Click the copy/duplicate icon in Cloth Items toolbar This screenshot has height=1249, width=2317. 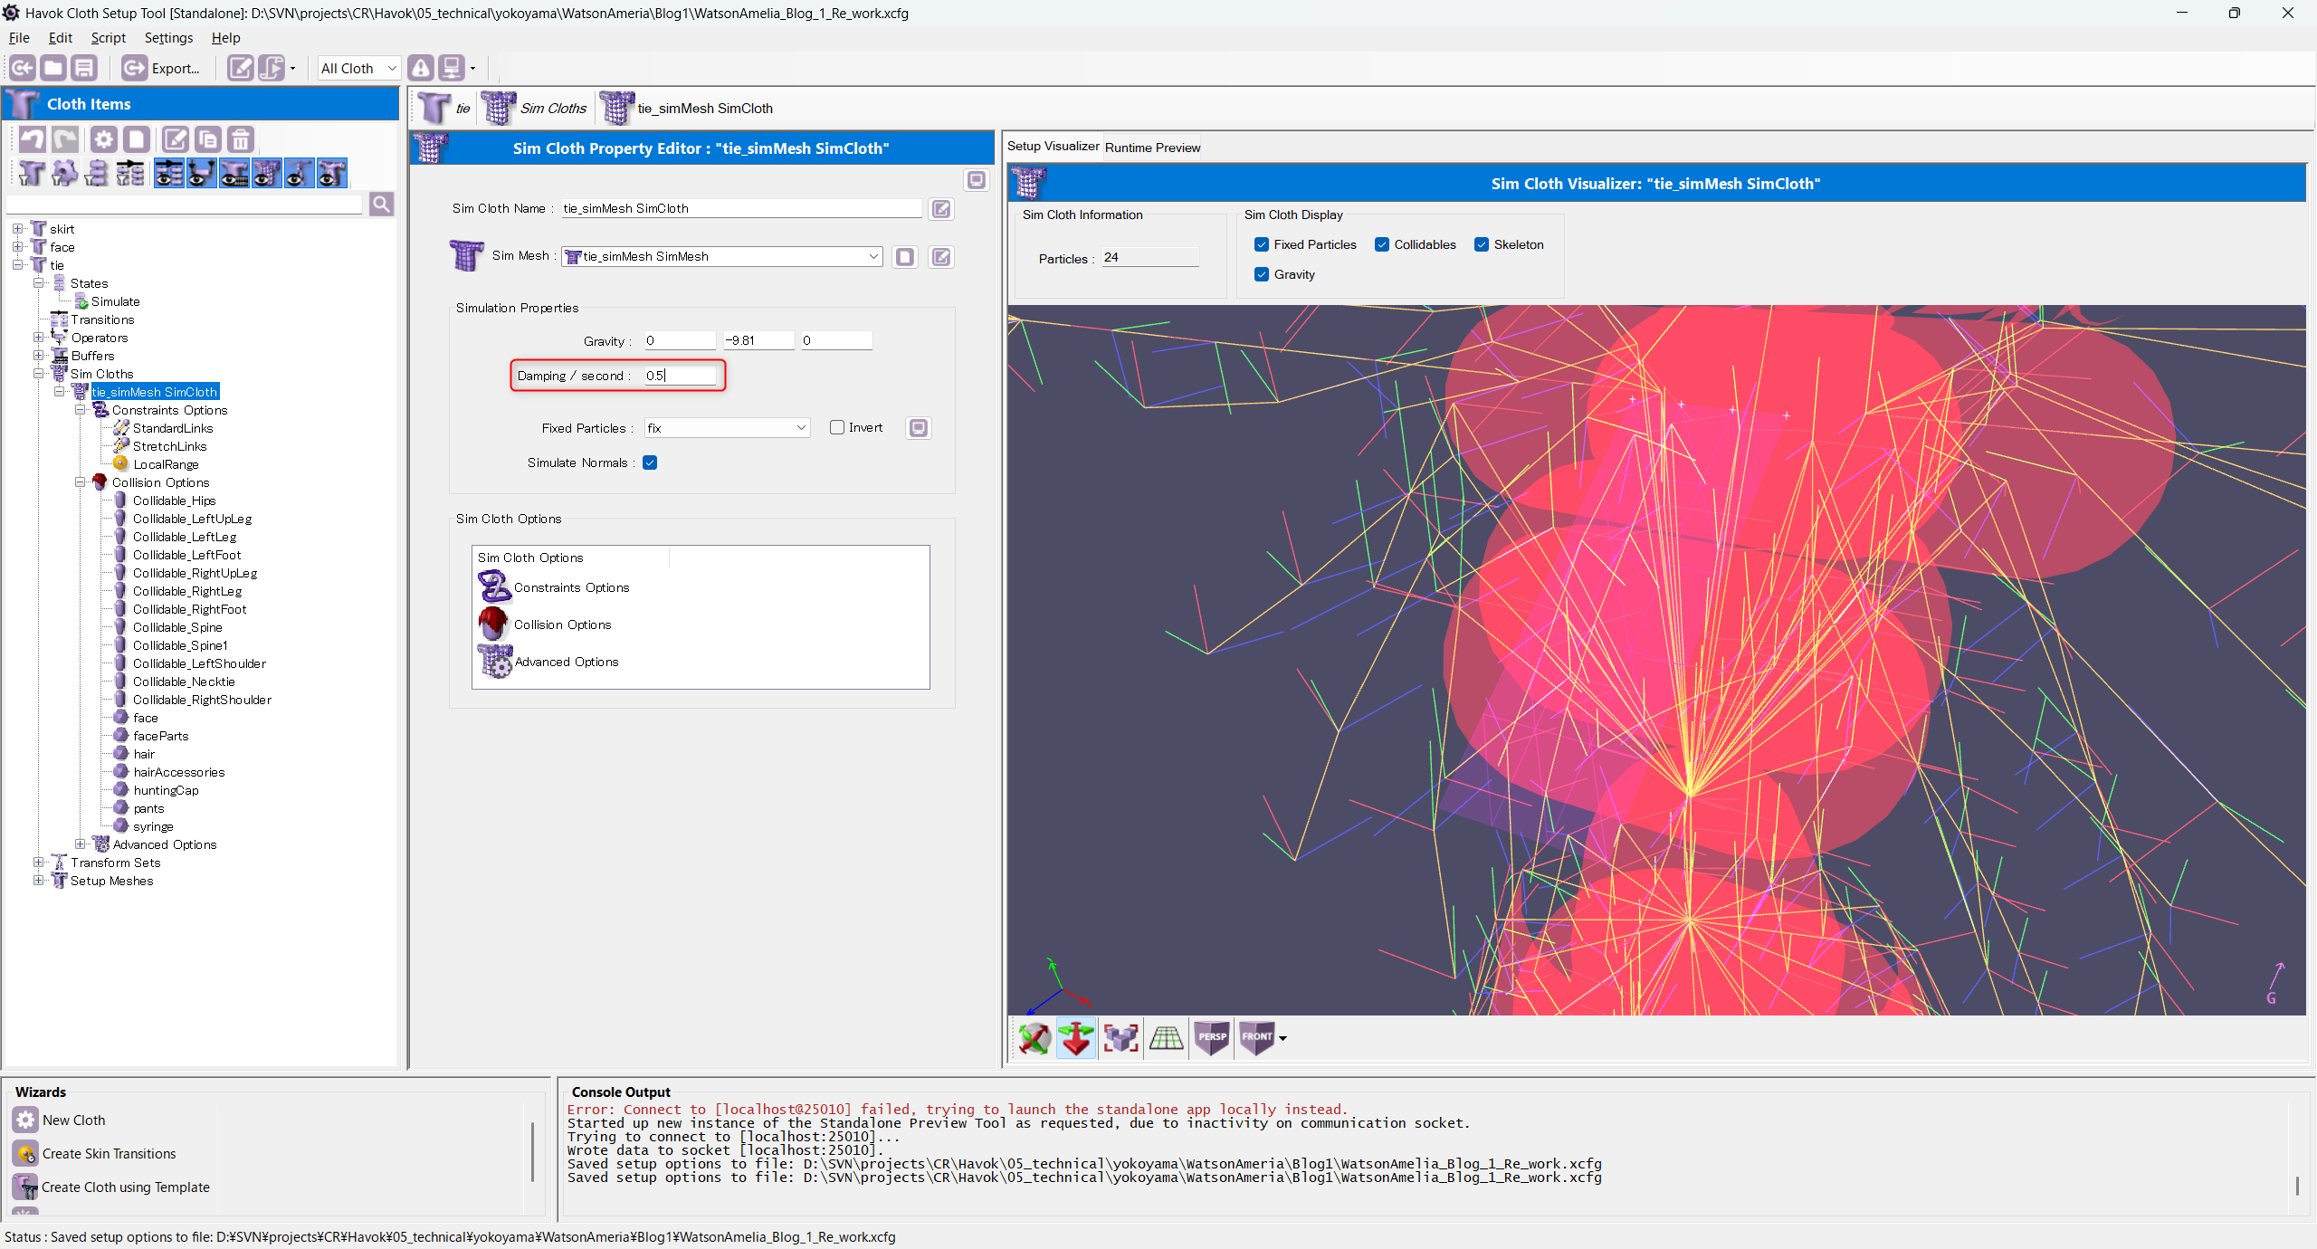click(x=208, y=139)
